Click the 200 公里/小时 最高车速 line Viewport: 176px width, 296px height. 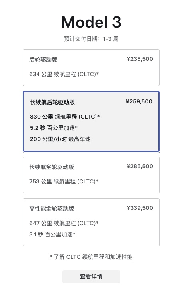coord(60,139)
